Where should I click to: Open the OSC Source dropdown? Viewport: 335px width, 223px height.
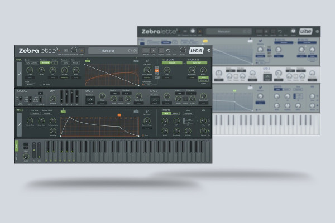pyautogui.click(x=32, y=63)
